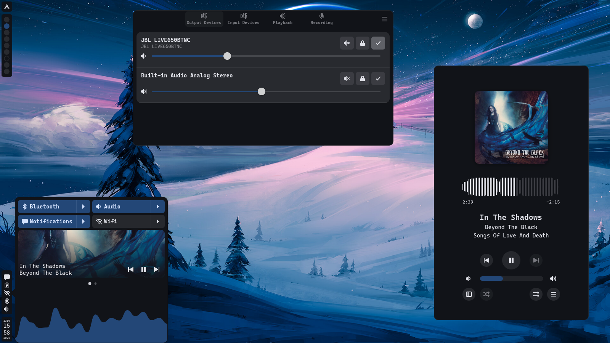The height and width of the screenshot is (343, 610).
Task: Click the Beyond The Black artist in player
Action: coord(511,227)
